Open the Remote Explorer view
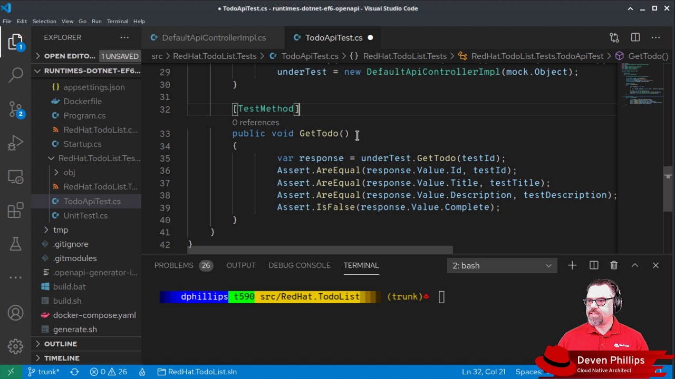Screen dimensions: 675x379 (15, 177)
